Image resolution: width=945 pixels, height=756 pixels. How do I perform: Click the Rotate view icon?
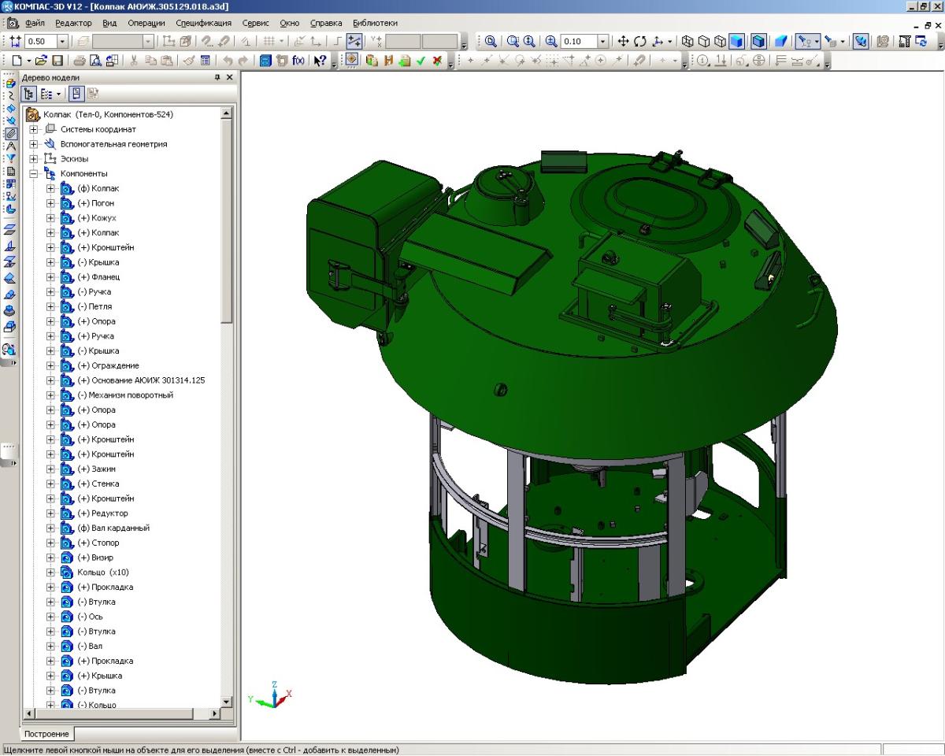(639, 41)
